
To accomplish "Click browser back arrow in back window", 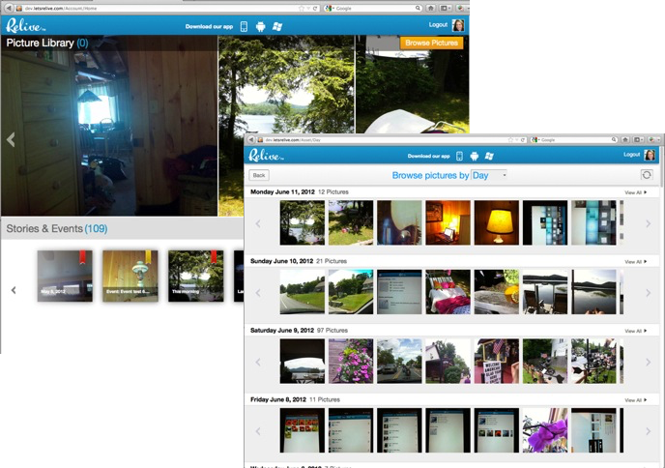I will click(9, 8).
